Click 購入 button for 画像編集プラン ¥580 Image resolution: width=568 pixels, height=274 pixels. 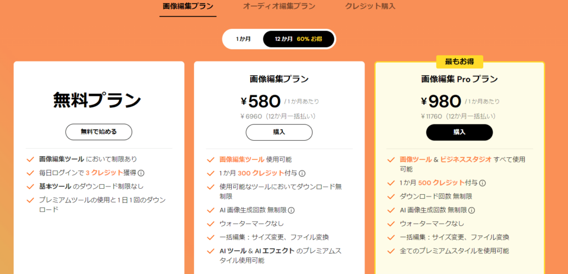click(279, 132)
